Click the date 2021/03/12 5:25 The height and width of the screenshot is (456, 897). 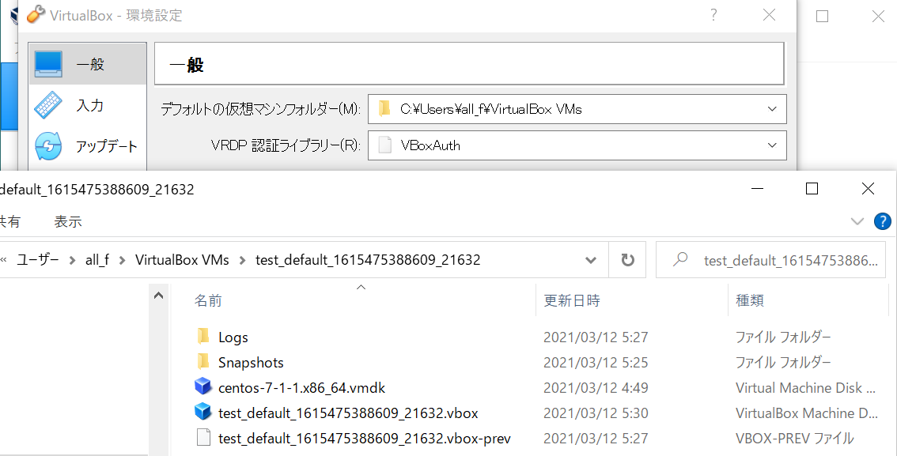coord(596,362)
